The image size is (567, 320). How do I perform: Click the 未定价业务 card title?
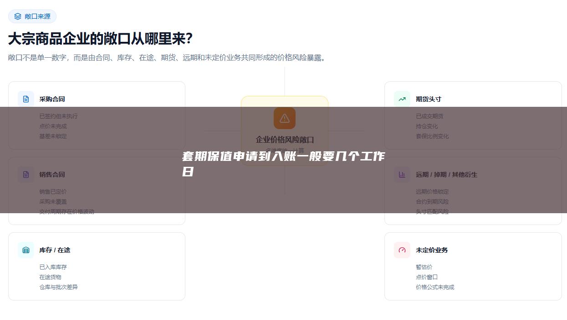tap(432, 250)
